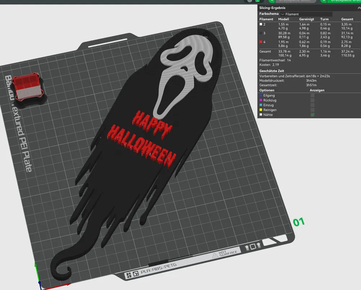Viewport: 361px width, 290px height.
Task: Click the Gesamt column header
Action: coord(347,19)
